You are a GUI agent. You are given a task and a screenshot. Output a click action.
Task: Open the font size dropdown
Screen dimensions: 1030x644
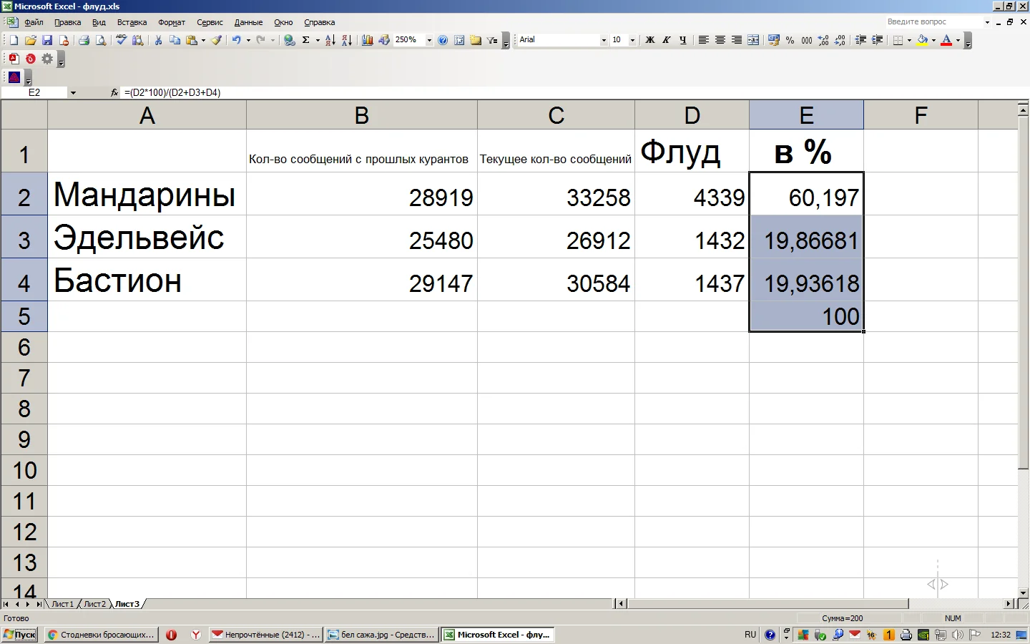point(632,40)
